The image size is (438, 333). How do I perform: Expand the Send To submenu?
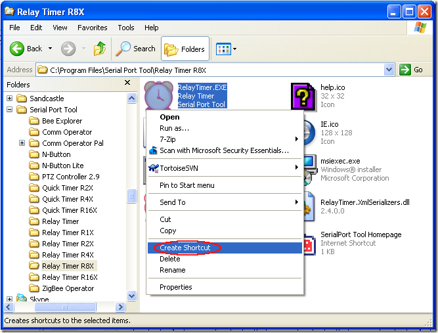tap(297, 202)
